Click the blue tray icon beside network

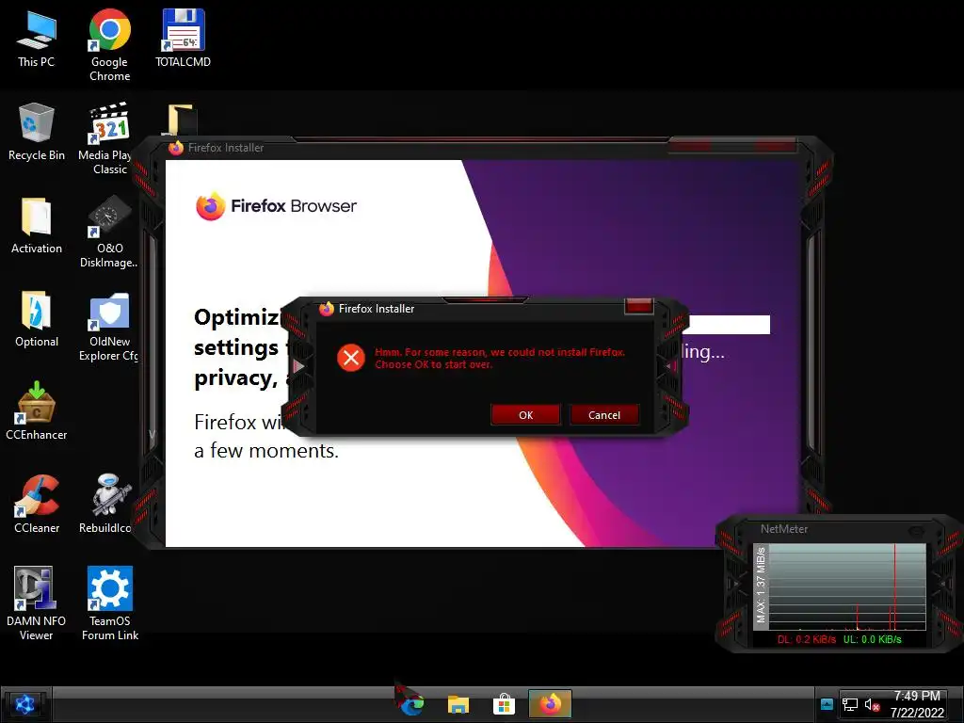pos(827,704)
